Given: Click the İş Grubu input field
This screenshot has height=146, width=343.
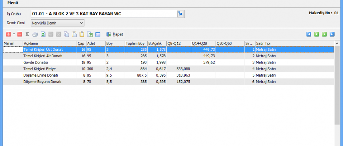Looking at the screenshot, I should point(104,14).
